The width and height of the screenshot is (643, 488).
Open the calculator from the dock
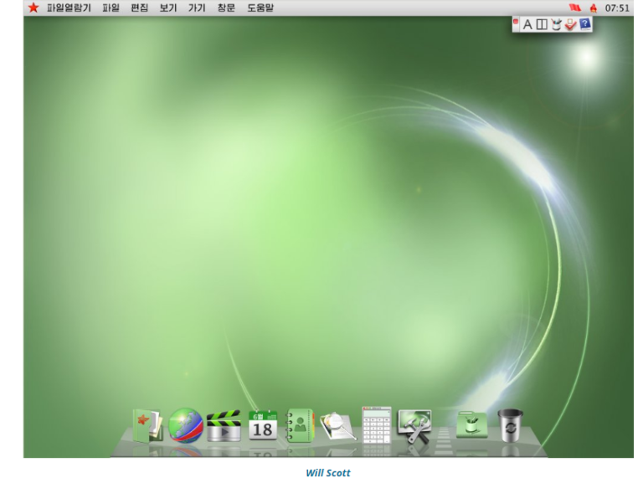point(376,424)
